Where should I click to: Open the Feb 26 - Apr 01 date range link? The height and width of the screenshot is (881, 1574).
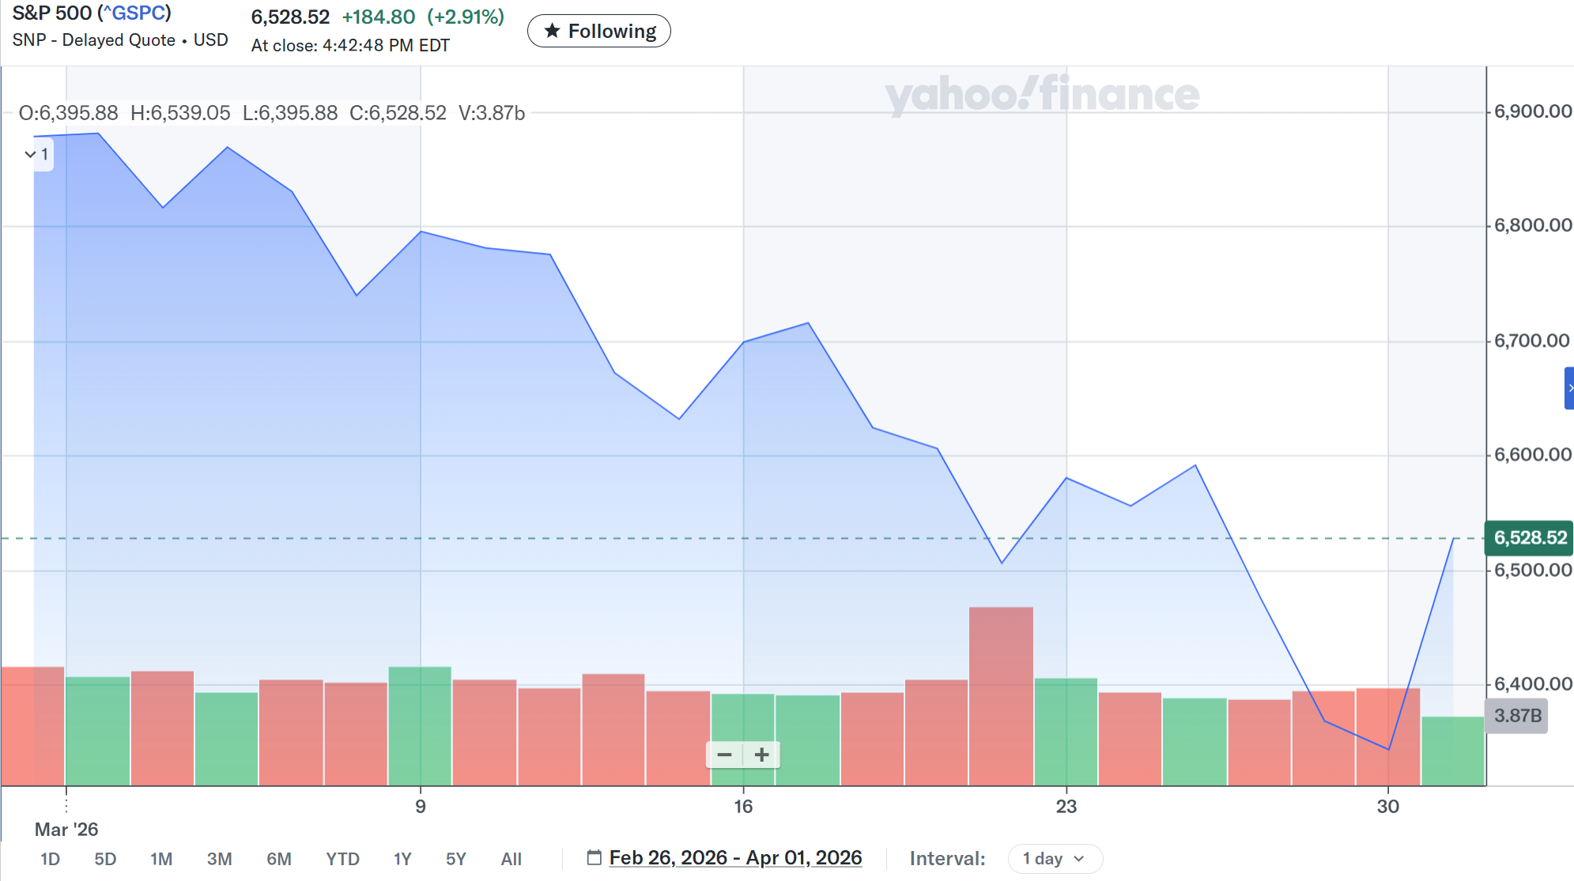coord(735,857)
